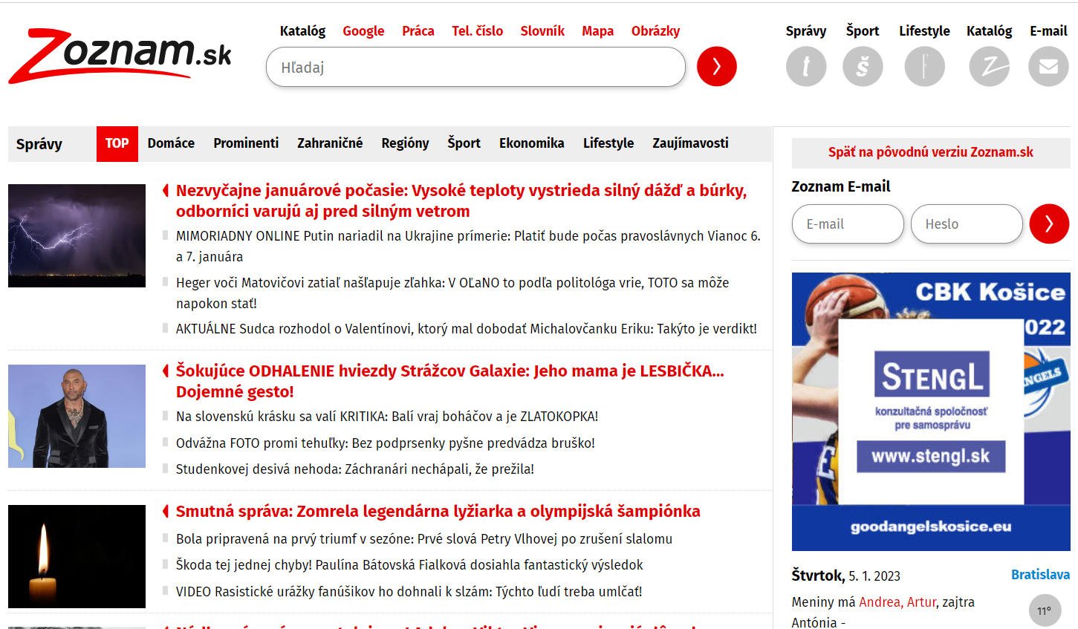
Task: Choose the Slovník search option
Action: [x=542, y=31]
